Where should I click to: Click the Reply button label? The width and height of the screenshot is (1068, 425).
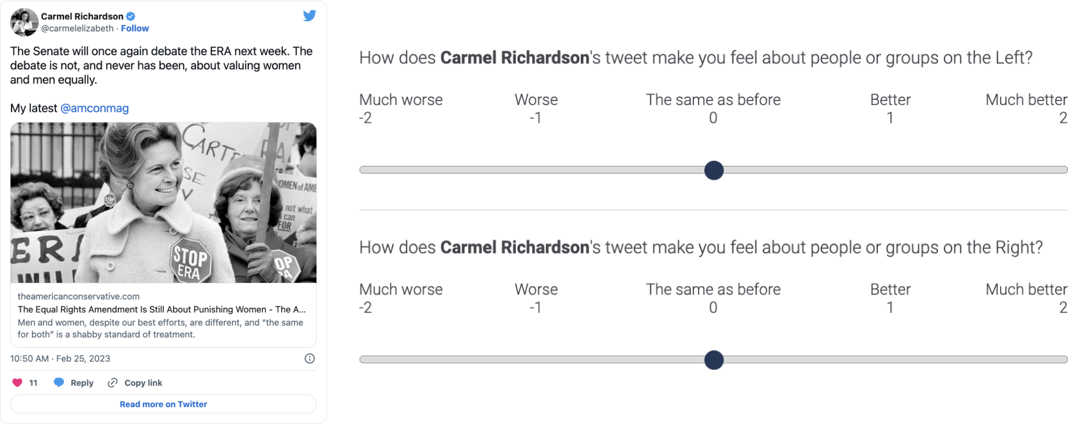[82, 383]
